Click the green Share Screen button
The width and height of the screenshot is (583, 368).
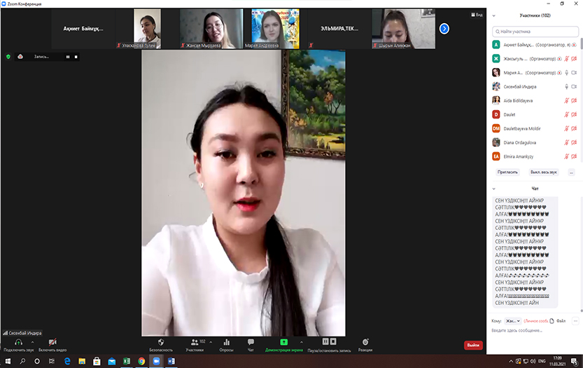point(283,342)
